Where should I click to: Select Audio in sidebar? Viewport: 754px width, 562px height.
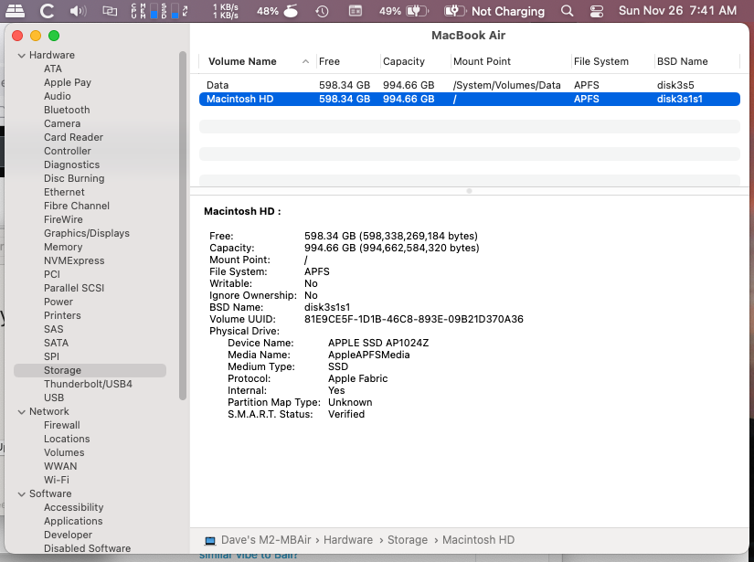[58, 96]
